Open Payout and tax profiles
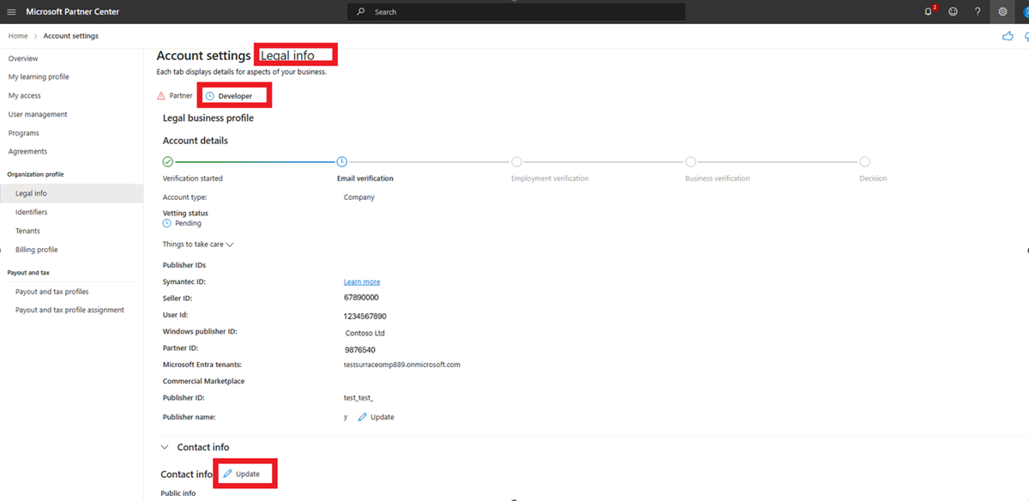This screenshot has height=501, width=1029. click(52, 292)
